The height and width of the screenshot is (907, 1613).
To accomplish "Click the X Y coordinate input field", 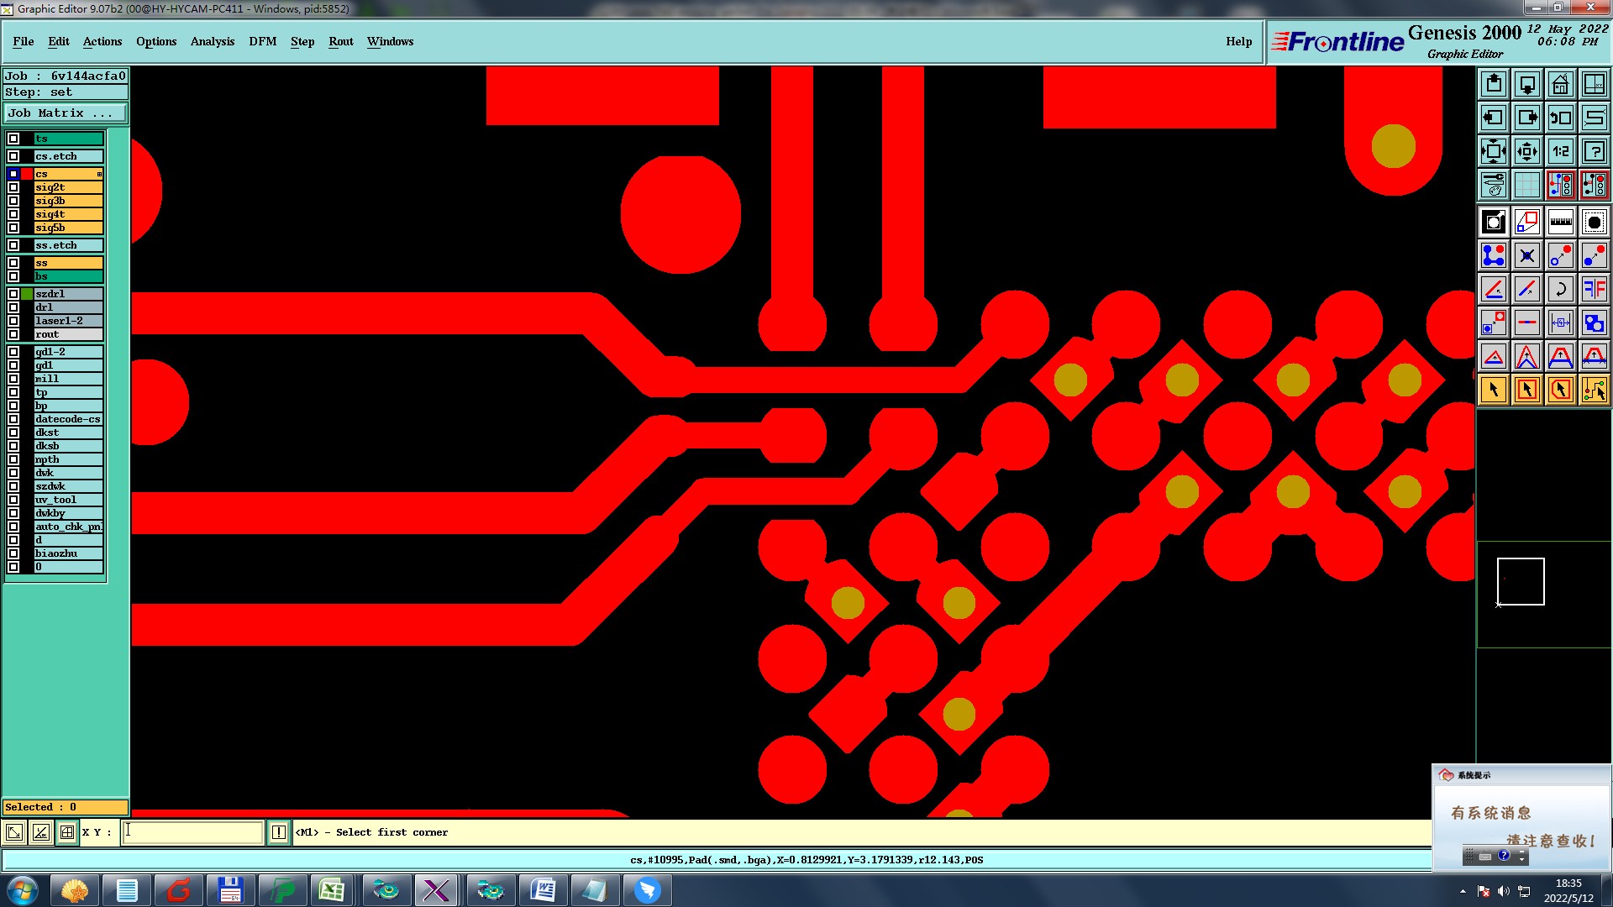I will tap(193, 832).
